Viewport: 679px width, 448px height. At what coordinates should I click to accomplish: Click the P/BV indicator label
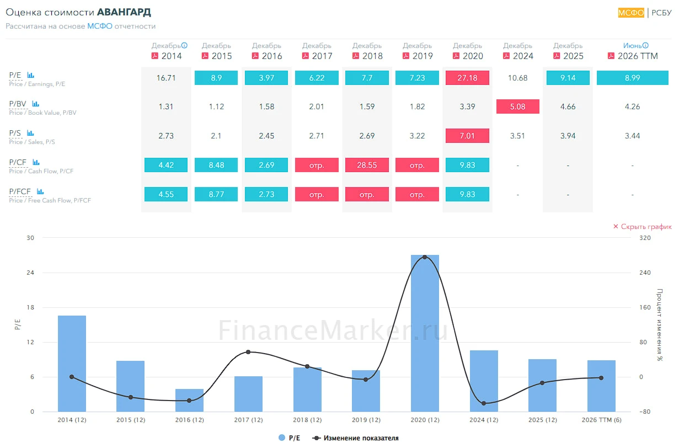19,104
